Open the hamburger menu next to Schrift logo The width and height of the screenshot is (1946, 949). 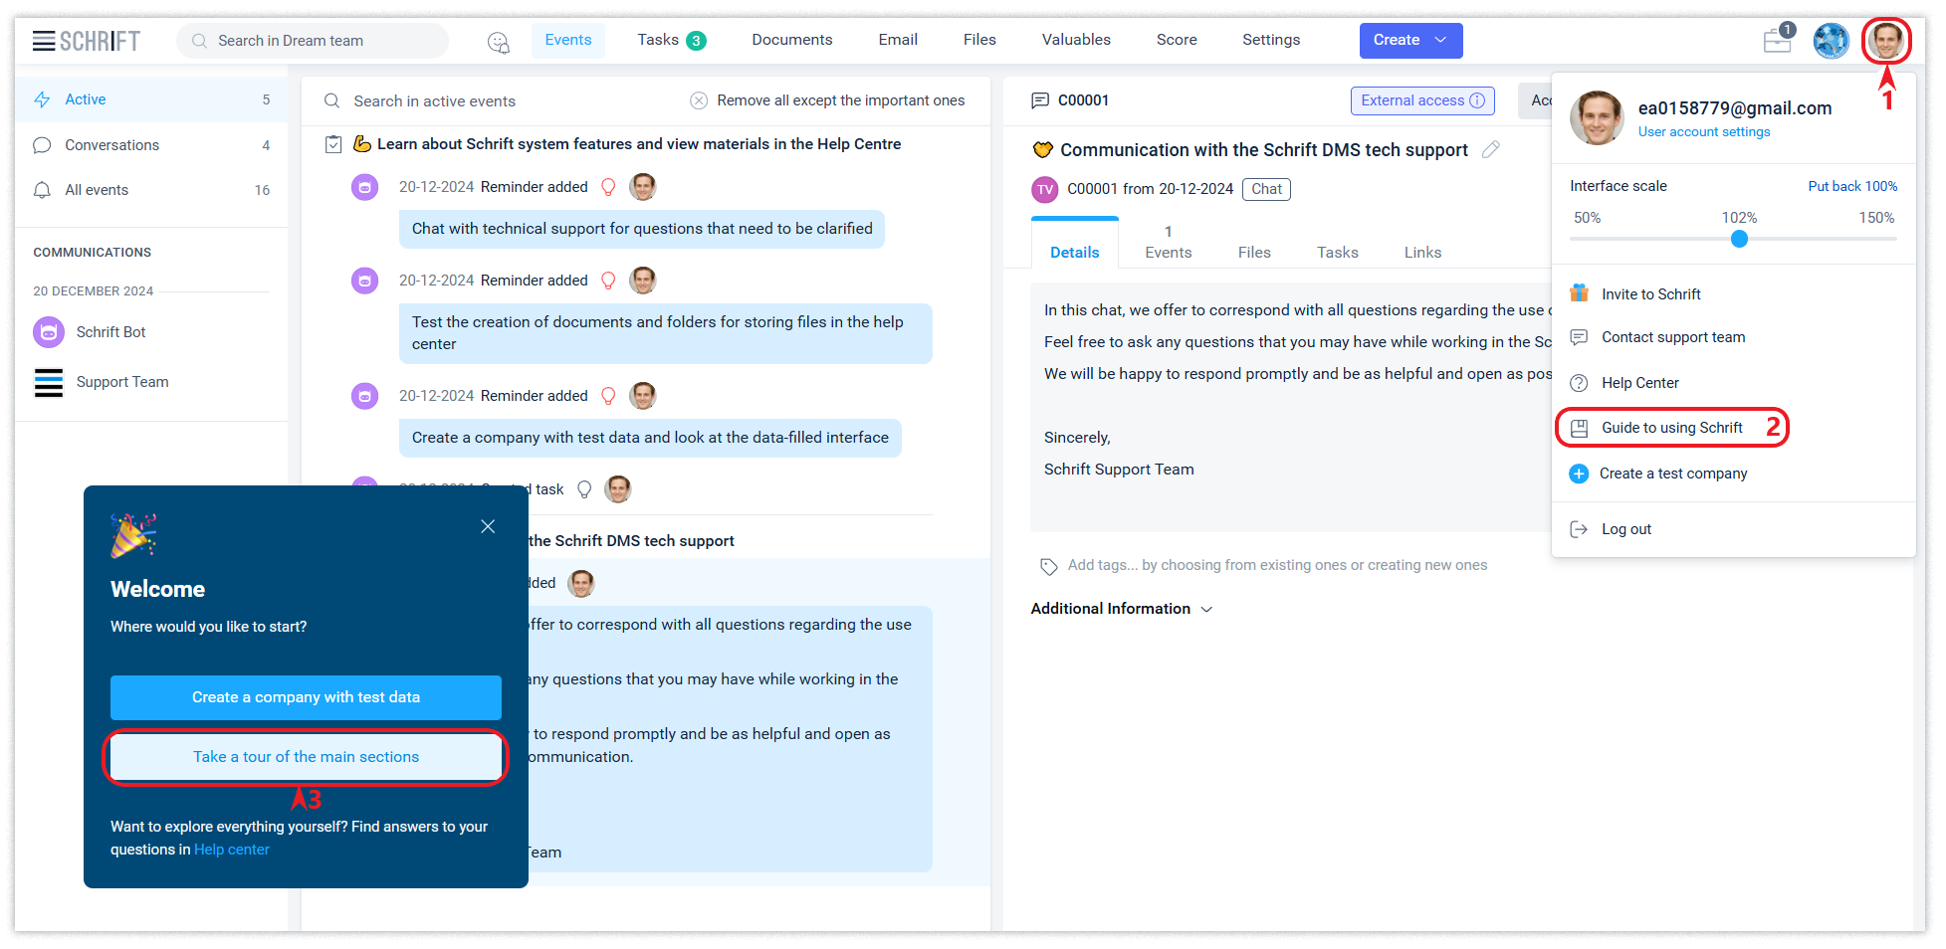(x=43, y=41)
